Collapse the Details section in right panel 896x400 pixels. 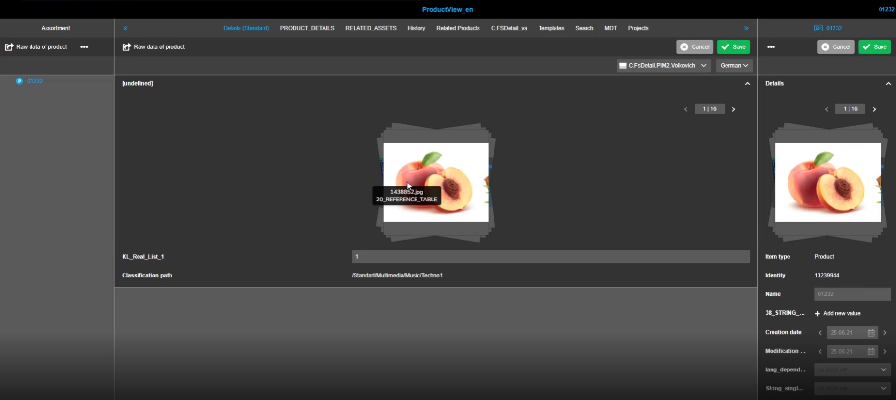pos(888,84)
